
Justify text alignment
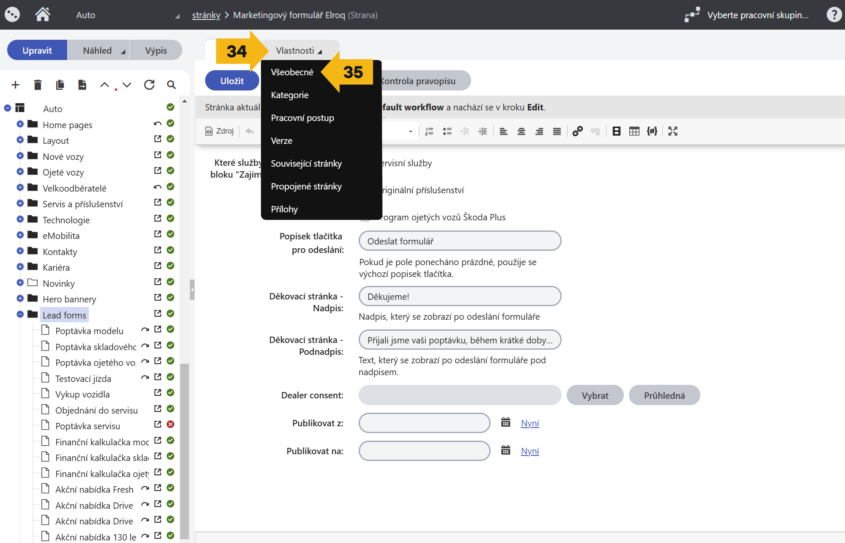click(557, 131)
